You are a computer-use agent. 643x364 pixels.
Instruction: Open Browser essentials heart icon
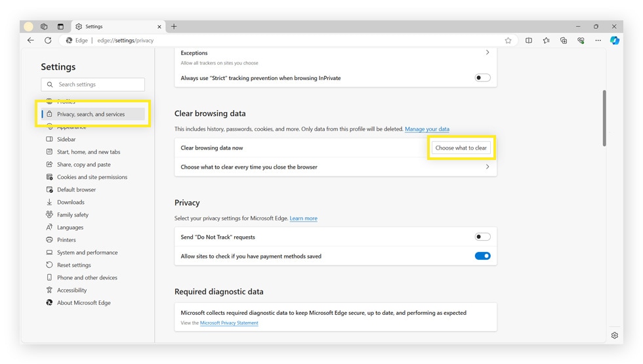click(581, 40)
